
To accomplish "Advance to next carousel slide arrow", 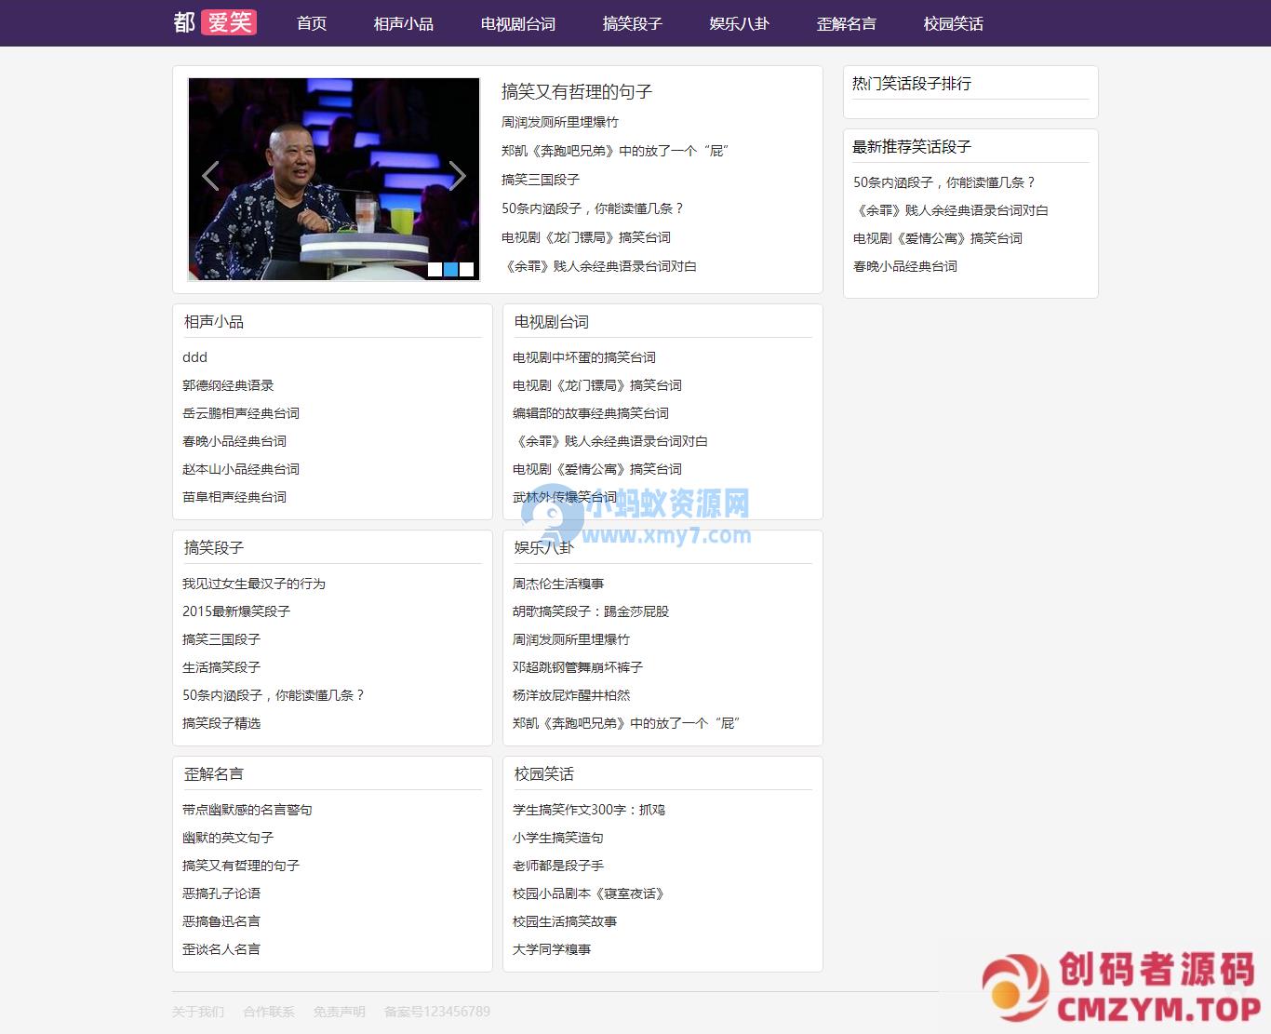I will coord(457,176).
